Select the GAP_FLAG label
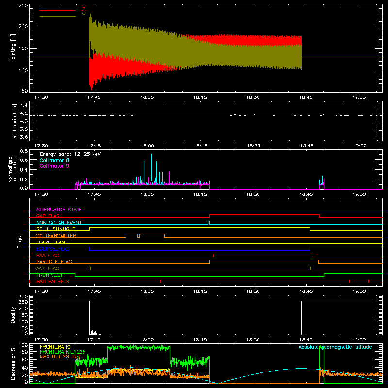Image resolution: width=388 pixels, height=388 pixels. (x=48, y=216)
